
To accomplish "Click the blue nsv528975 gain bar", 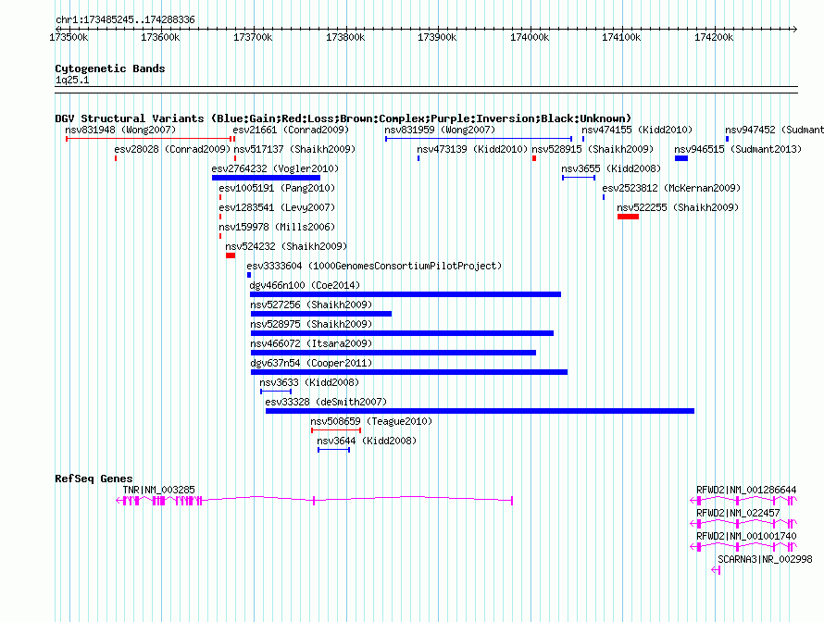I will (x=402, y=333).
